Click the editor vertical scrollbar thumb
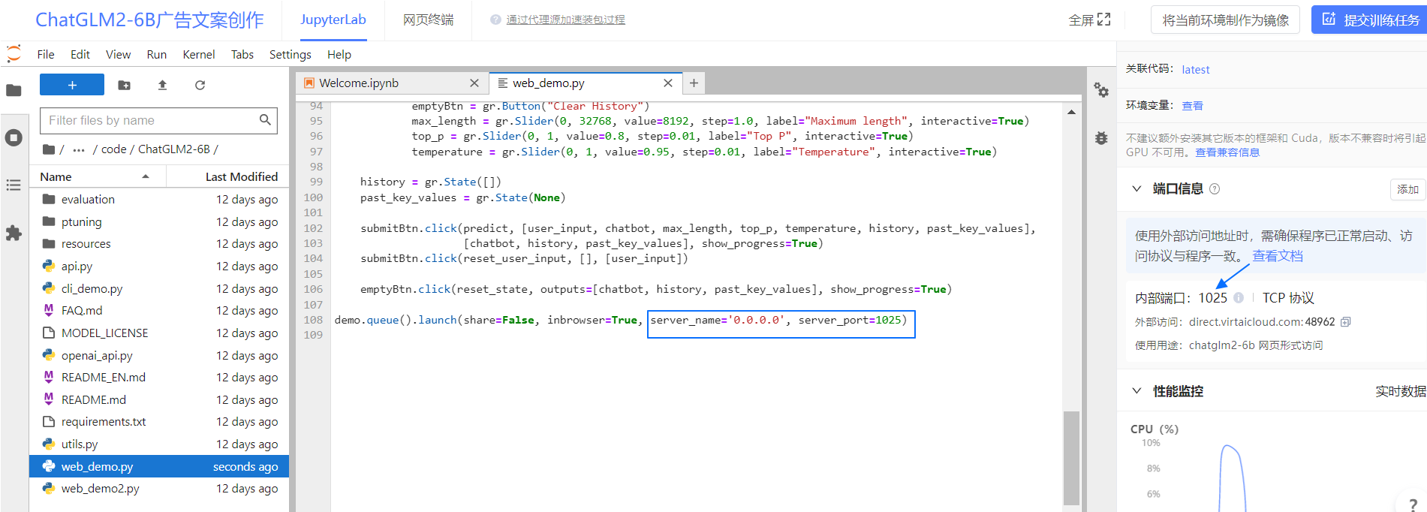The width and height of the screenshot is (1427, 512). point(1071,458)
